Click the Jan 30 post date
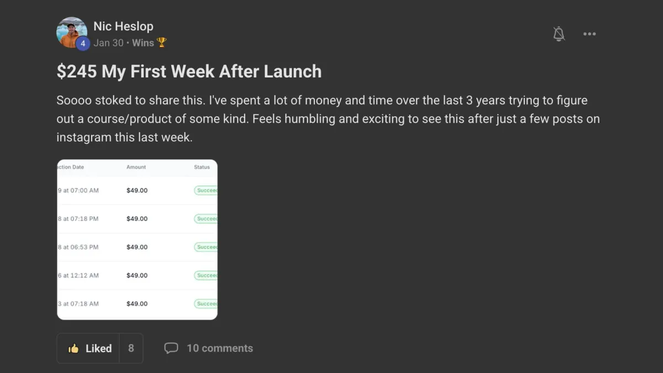The image size is (663, 373). [108, 43]
